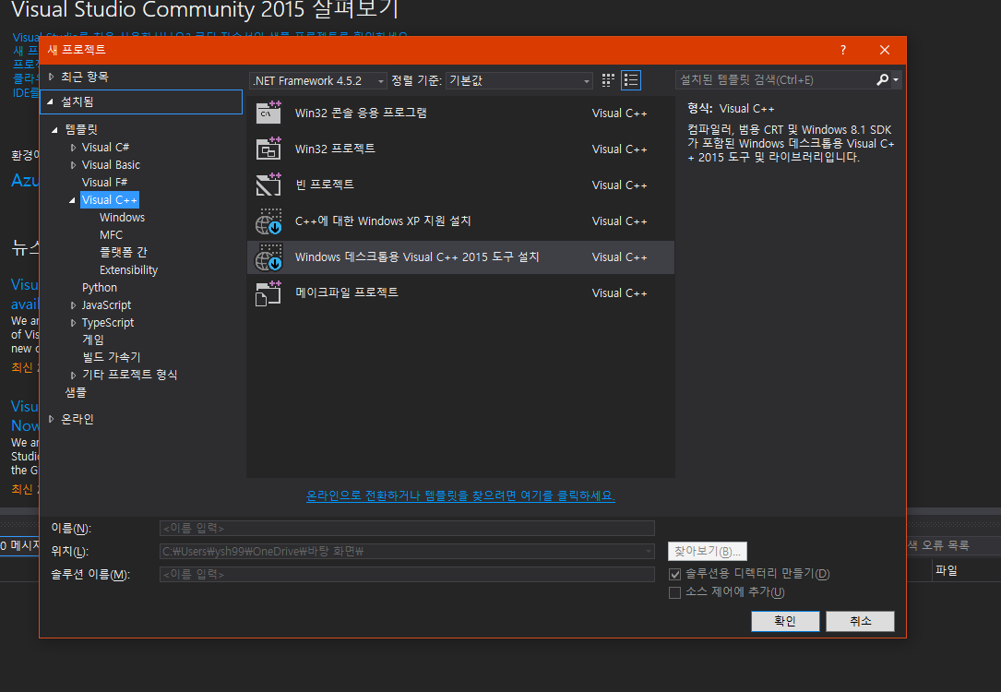This screenshot has width=1001, height=692.
Task: Enable 소스 제어에 추가 checkbox
Action: pos(674,592)
